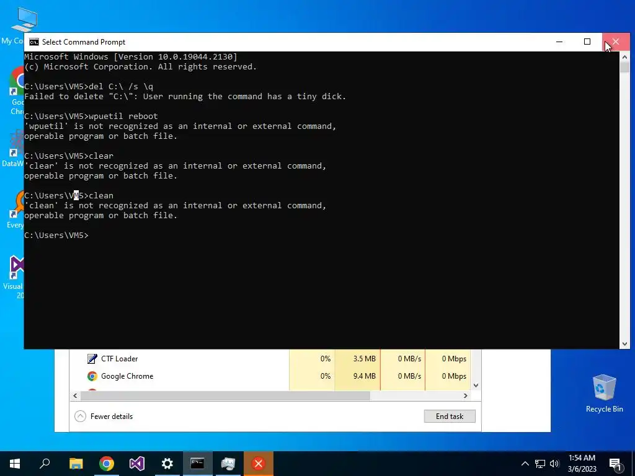This screenshot has width=635, height=476.
Task: Minimize the Command Prompt window
Action: (559, 42)
